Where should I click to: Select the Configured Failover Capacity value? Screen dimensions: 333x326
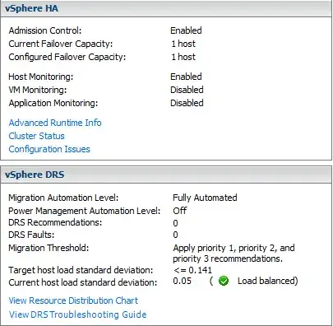point(183,57)
